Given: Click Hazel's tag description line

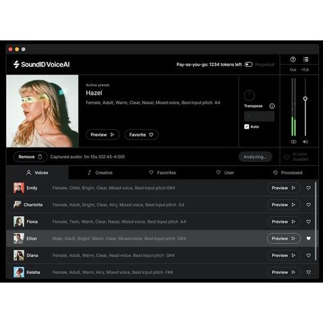Looking at the screenshot, I should coord(153,103).
